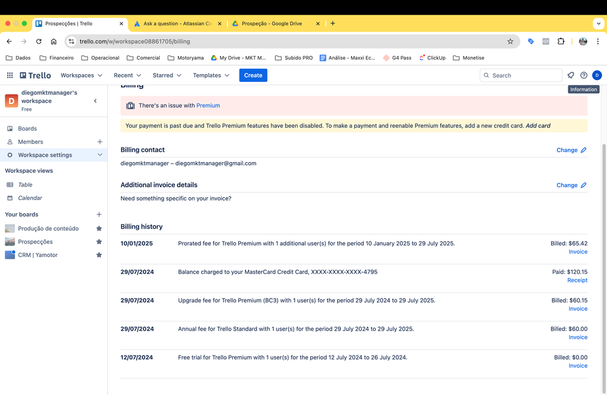Open a new browser tab
The image size is (607, 395).
332,23
